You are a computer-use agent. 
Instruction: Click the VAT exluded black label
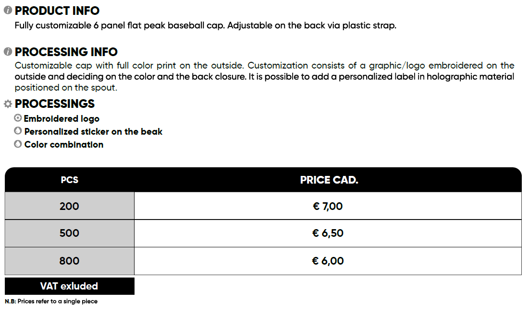pos(69,286)
